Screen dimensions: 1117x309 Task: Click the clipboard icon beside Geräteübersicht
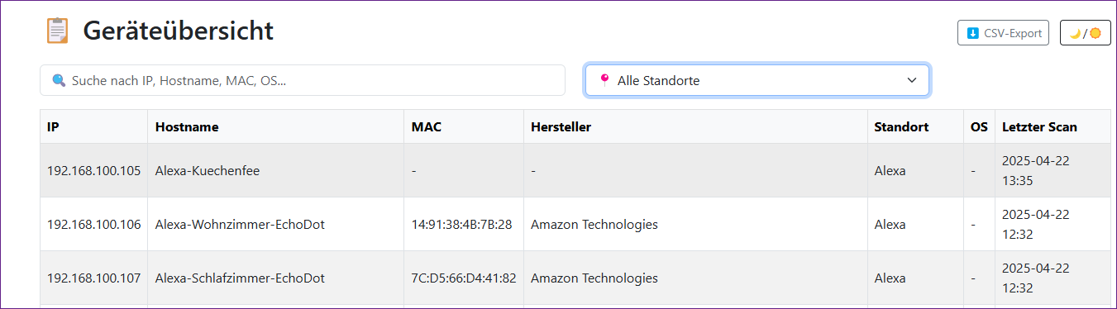click(57, 31)
